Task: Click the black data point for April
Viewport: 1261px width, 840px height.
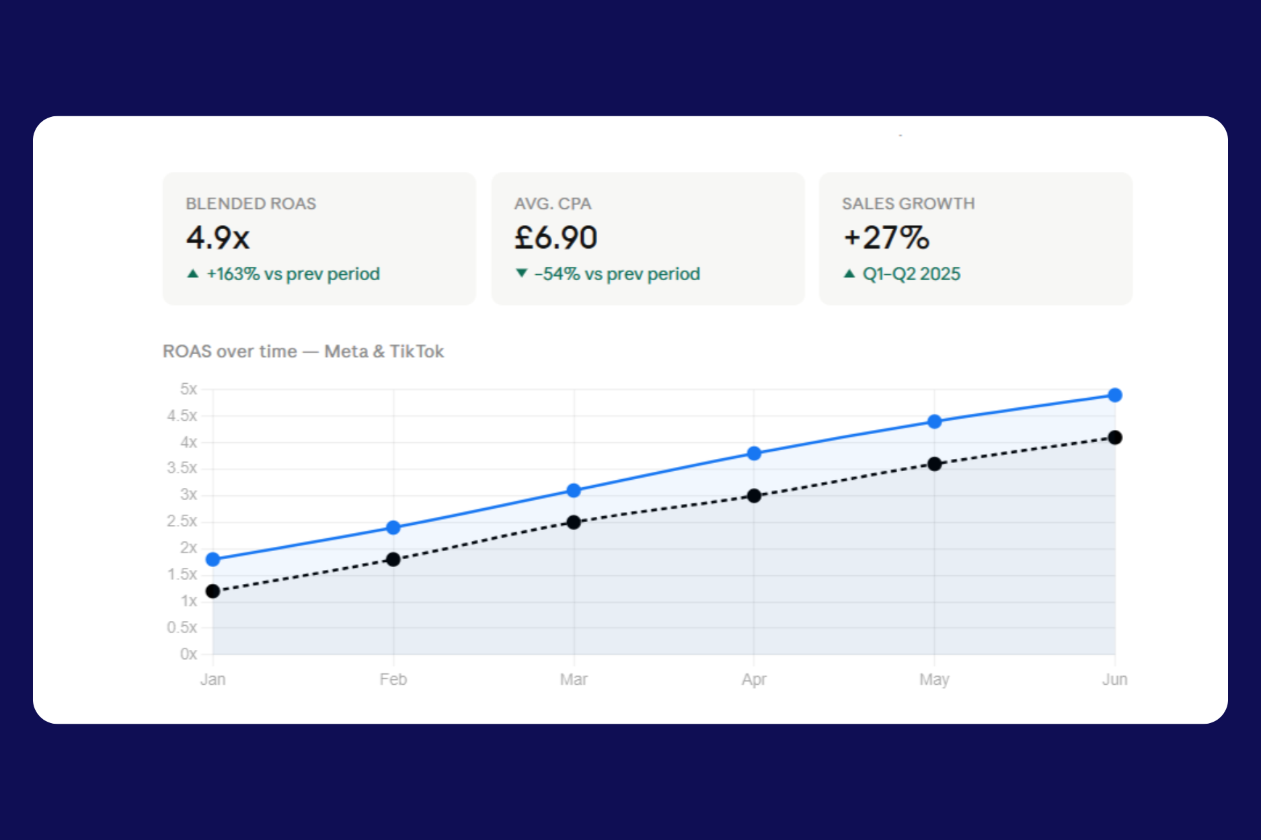Action: point(754,496)
